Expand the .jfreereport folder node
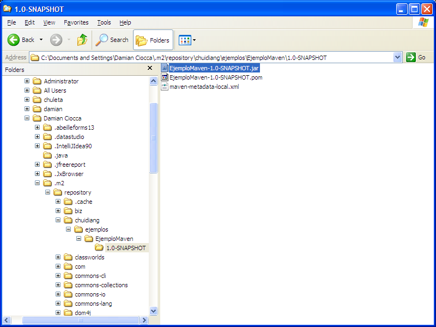This screenshot has width=436, height=327. click(x=37, y=165)
